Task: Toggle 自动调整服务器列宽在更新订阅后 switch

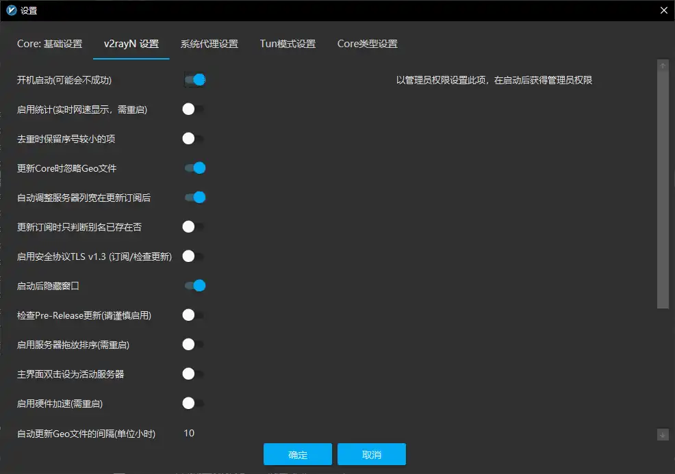Action: [x=194, y=198]
